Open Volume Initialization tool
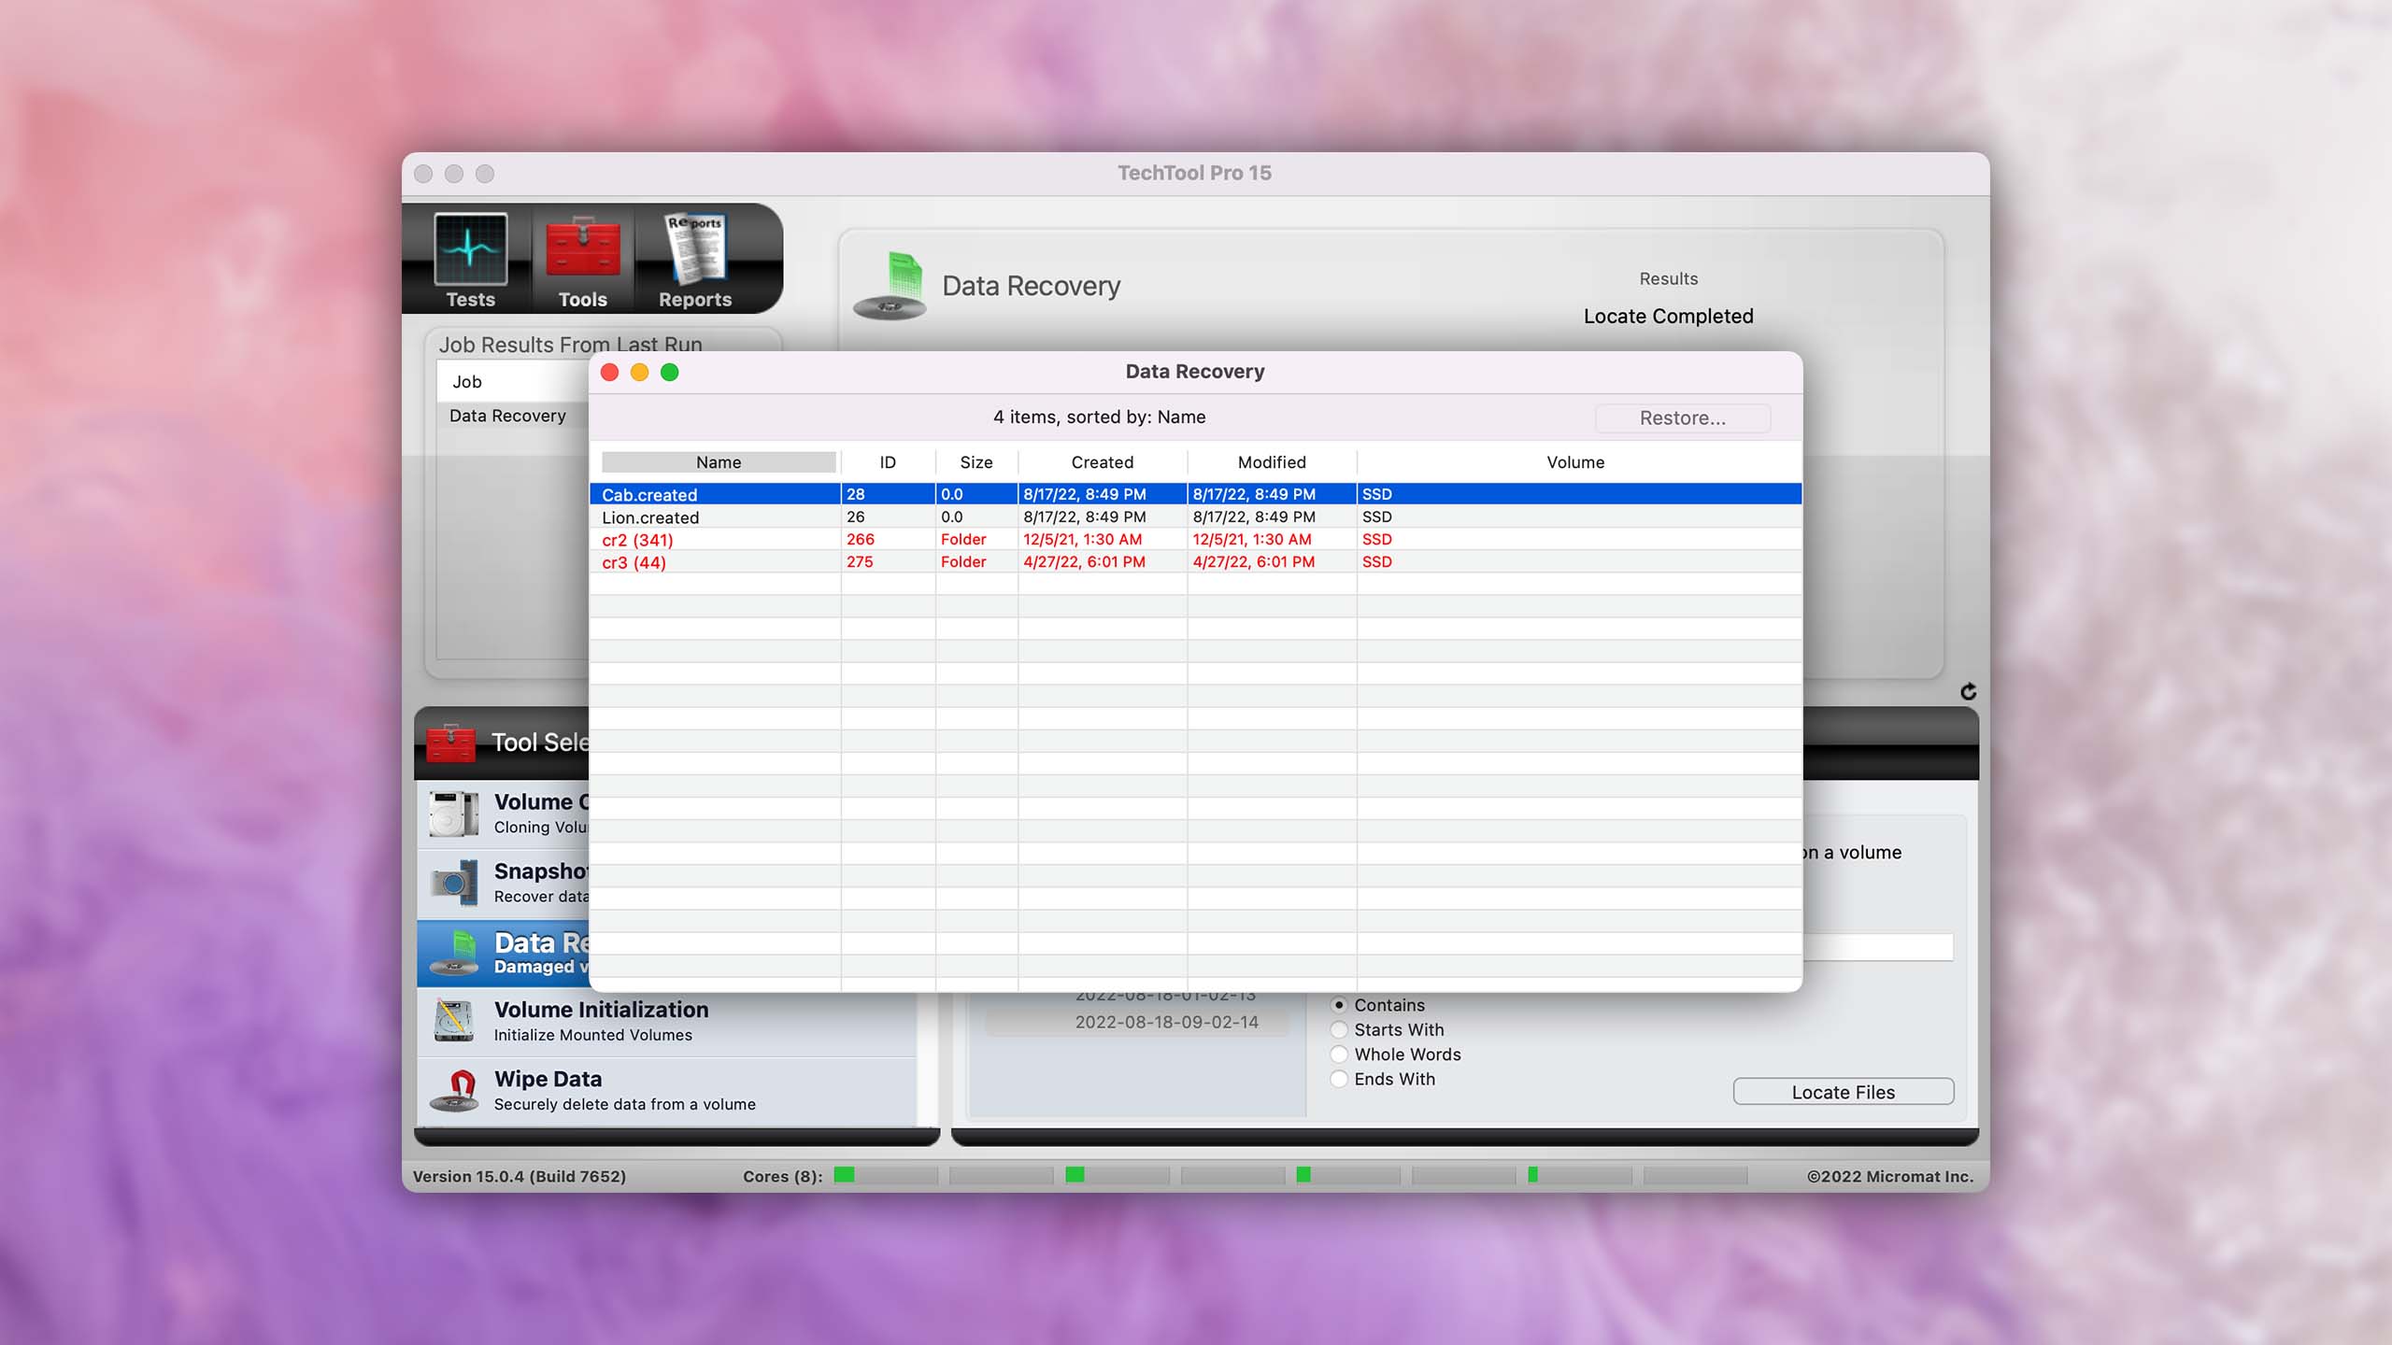Image resolution: width=2392 pixels, height=1345 pixels. coord(667,1021)
